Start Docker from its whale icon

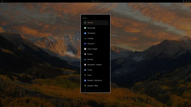[x=85, y=59]
